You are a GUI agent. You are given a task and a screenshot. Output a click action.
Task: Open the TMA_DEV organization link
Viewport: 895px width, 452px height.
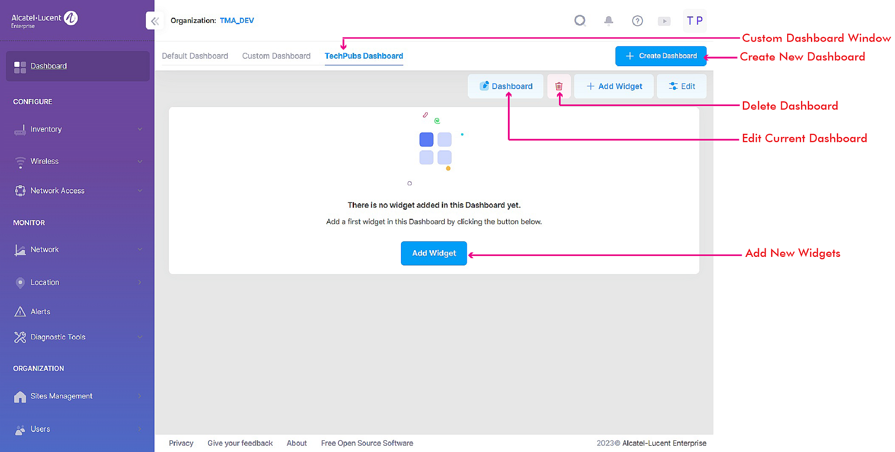(x=237, y=21)
